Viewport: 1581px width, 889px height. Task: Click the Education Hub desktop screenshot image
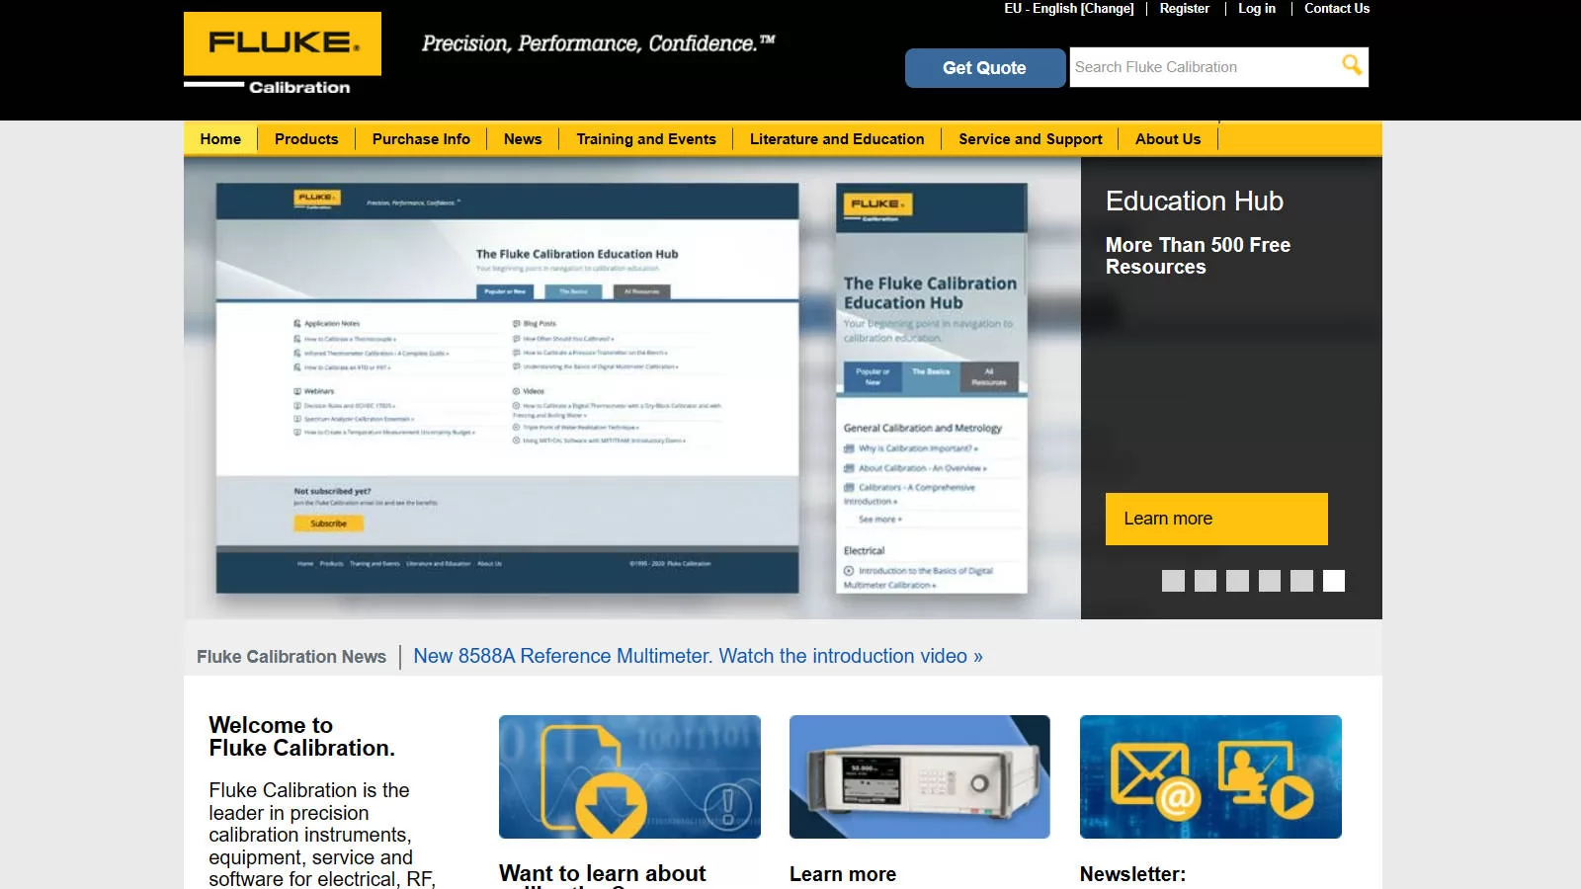(507, 388)
